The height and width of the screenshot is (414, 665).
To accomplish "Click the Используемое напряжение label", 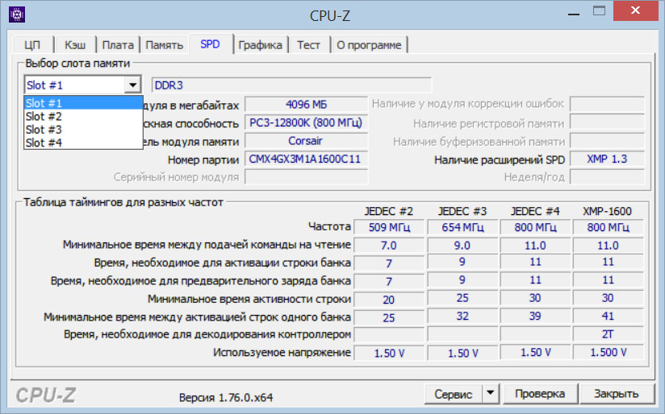I will [x=282, y=352].
